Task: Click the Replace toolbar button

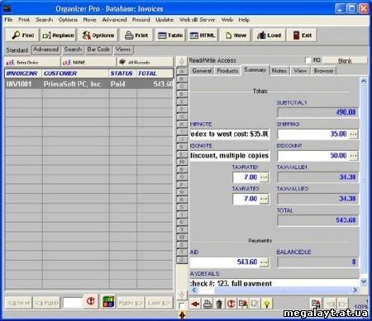Action: coord(58,35)
